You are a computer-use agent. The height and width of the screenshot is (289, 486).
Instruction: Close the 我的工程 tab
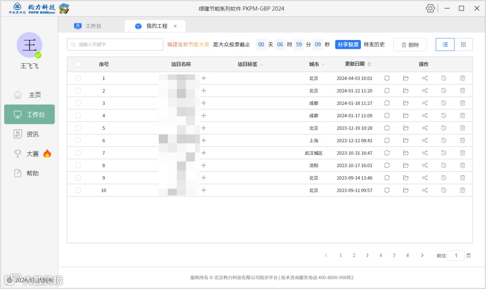[175, 26]
